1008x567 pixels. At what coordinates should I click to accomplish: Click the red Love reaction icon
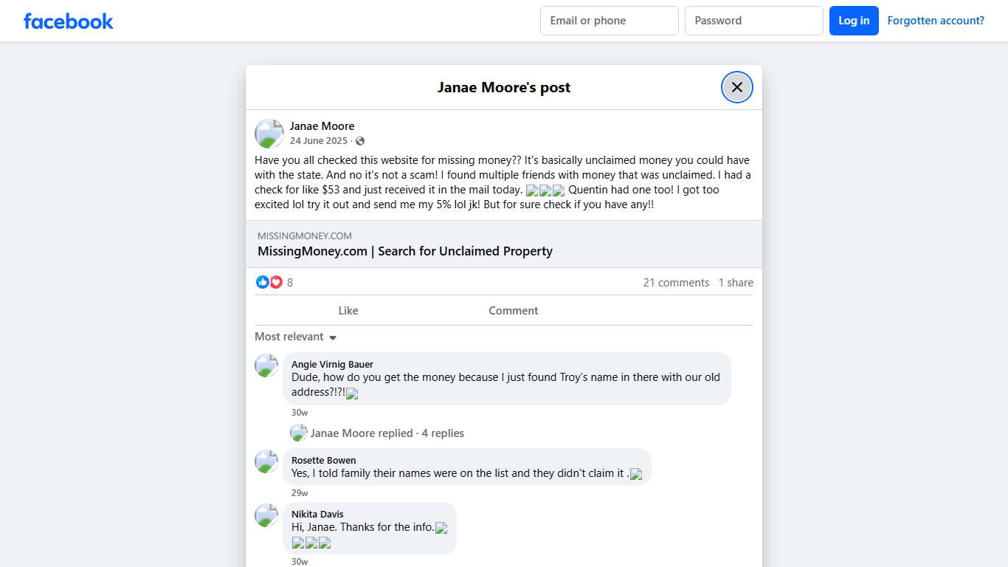[x=276, y=282]
